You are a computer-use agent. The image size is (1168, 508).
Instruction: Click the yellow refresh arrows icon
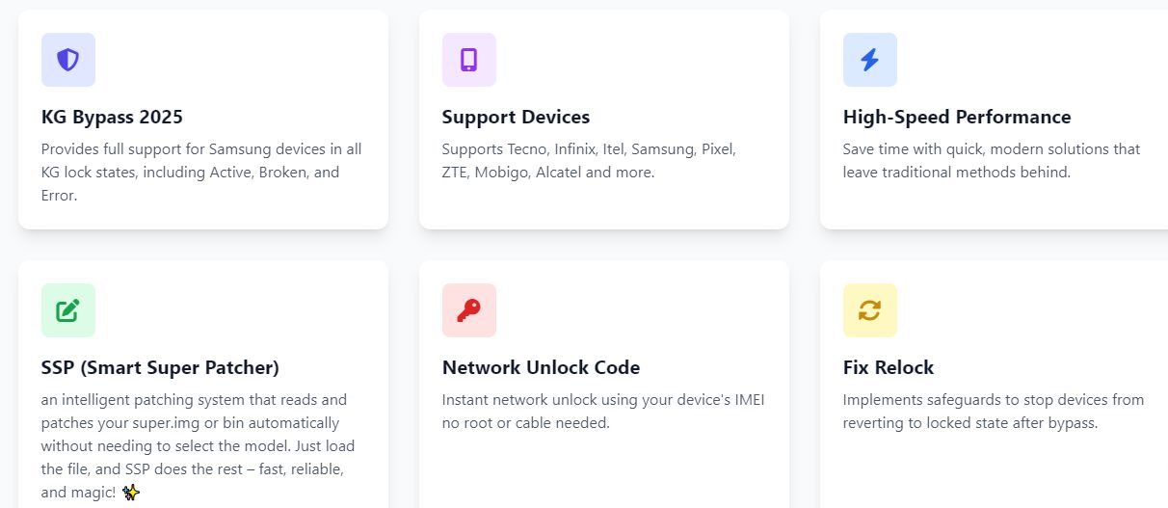coord(869,310)
